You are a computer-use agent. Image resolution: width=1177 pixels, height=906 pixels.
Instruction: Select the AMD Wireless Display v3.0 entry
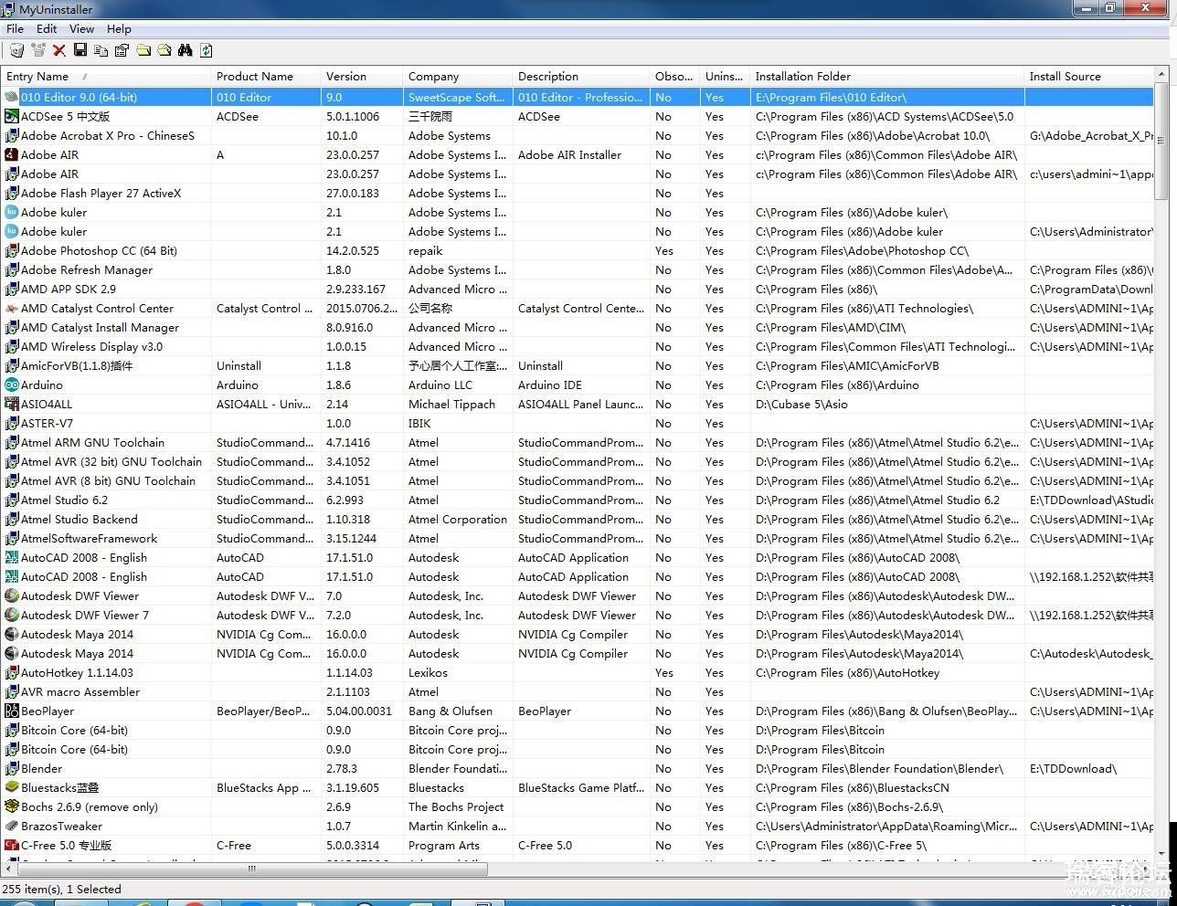point(91,346)
